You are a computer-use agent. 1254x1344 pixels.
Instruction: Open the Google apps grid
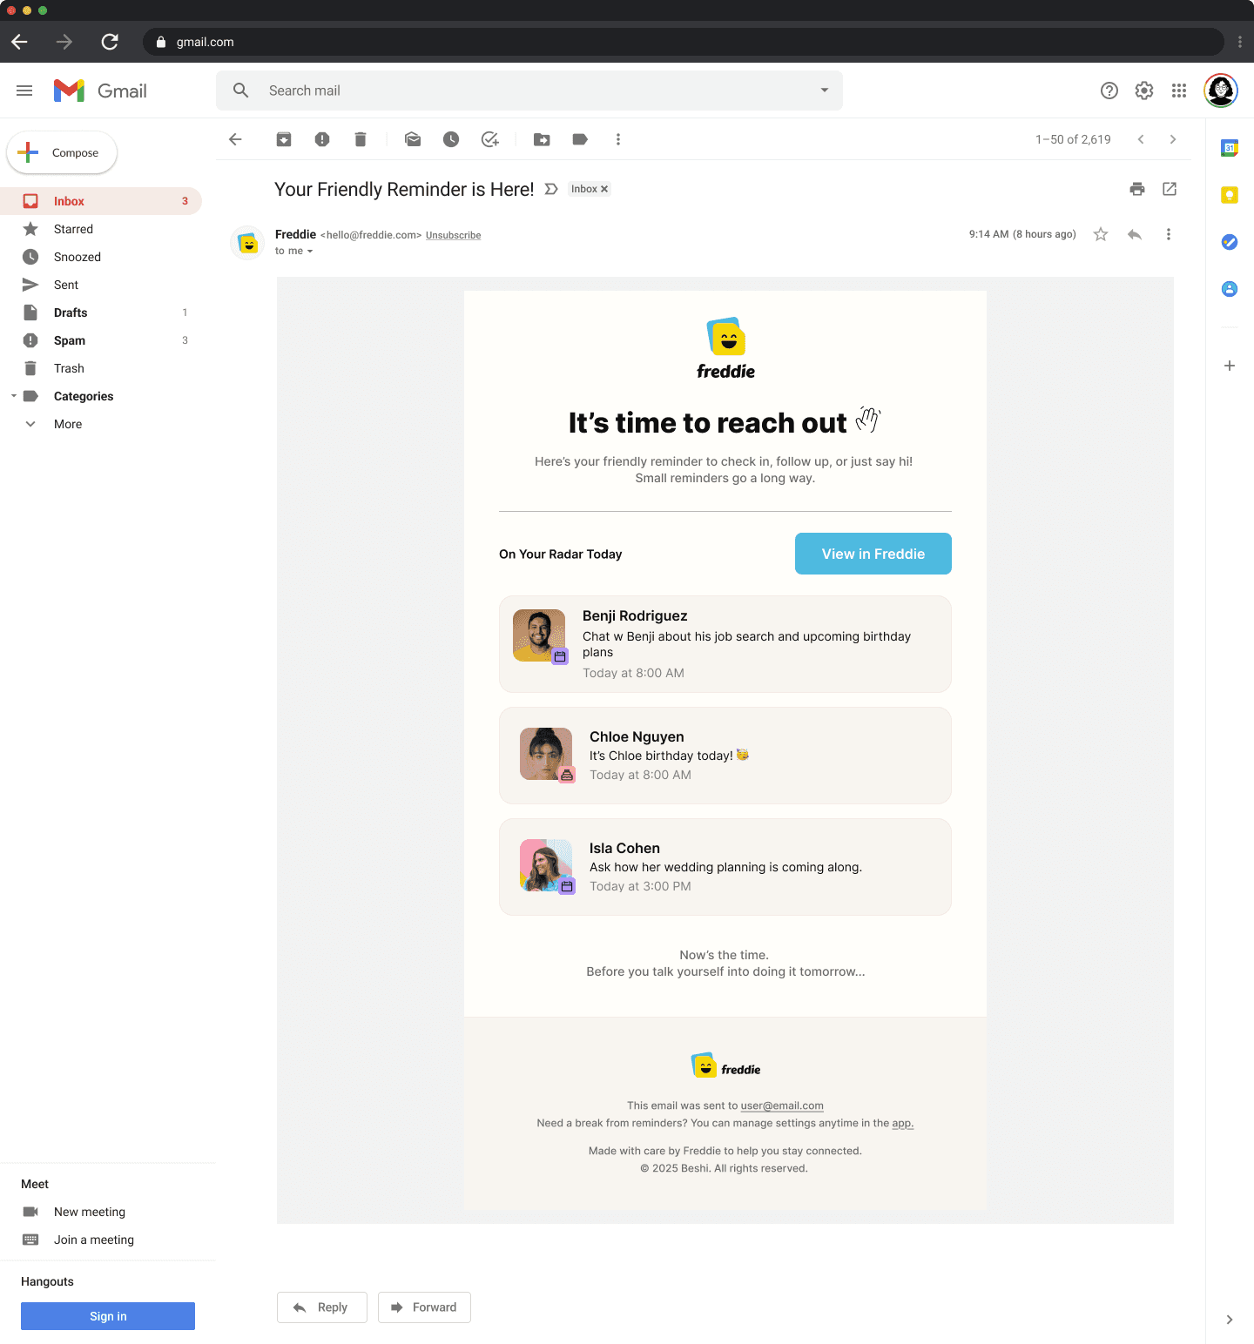point(1179,91)
